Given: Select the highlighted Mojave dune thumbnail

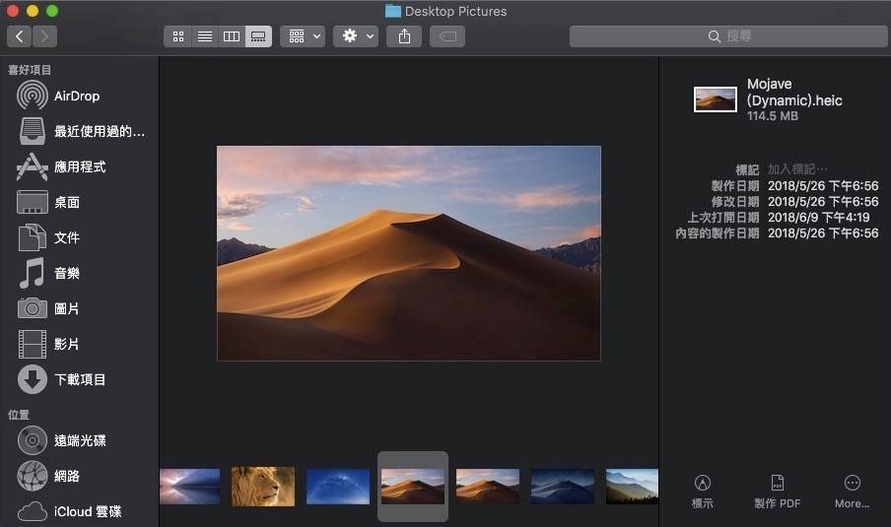Looking at the screenshot, I should pyautogui.click(x=413, y=486).
